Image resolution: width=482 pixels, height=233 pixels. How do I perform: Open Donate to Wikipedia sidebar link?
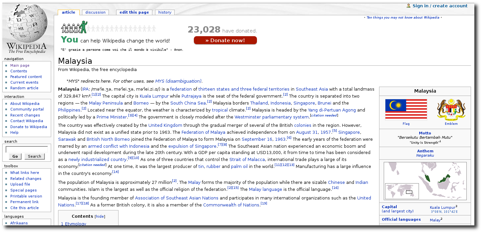[29, 127]
